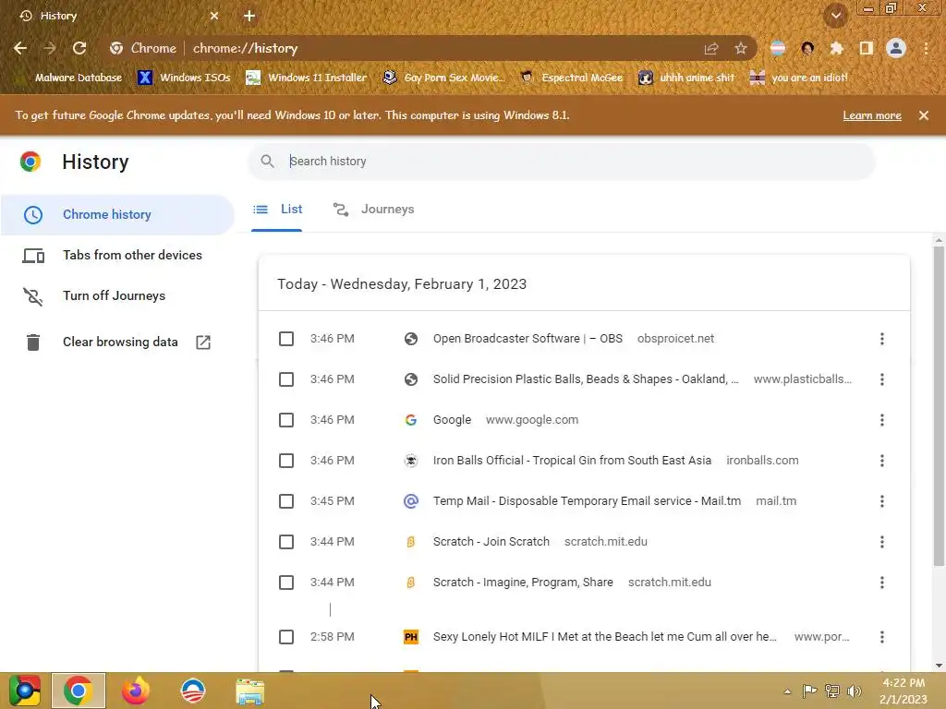946x709 pixels.
Task: Show hidden tray icons arrow
Action: (787, 691)
